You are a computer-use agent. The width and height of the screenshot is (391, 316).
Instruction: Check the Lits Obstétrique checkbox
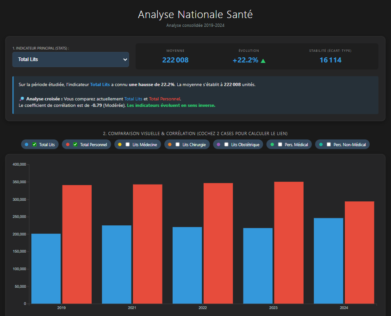pyautogui.click(x=226, y=144)
